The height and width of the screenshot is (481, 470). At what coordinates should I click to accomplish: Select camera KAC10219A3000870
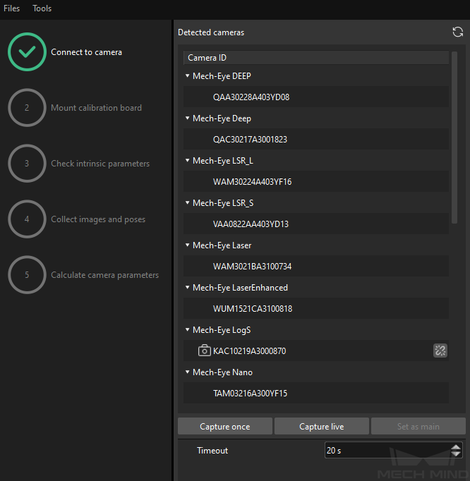[316, 351]
